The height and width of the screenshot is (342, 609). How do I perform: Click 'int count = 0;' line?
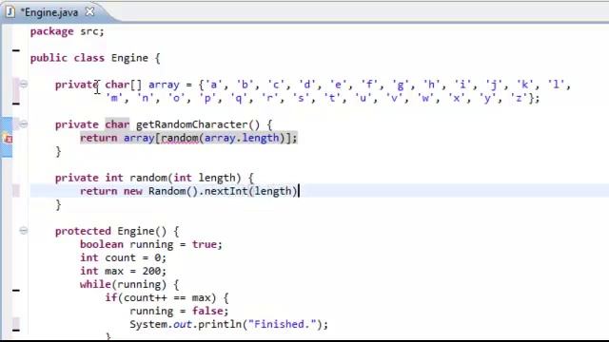[123, 257]
